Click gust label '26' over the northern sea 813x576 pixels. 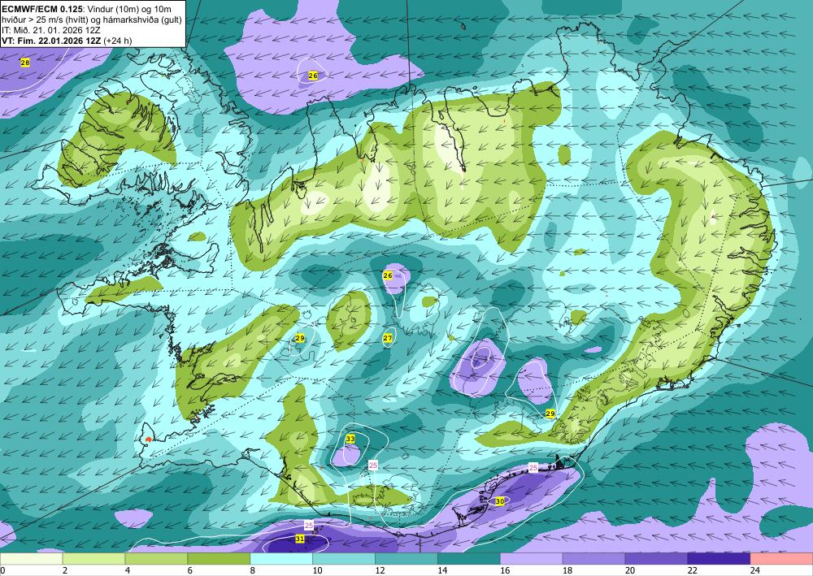[313, 76]
